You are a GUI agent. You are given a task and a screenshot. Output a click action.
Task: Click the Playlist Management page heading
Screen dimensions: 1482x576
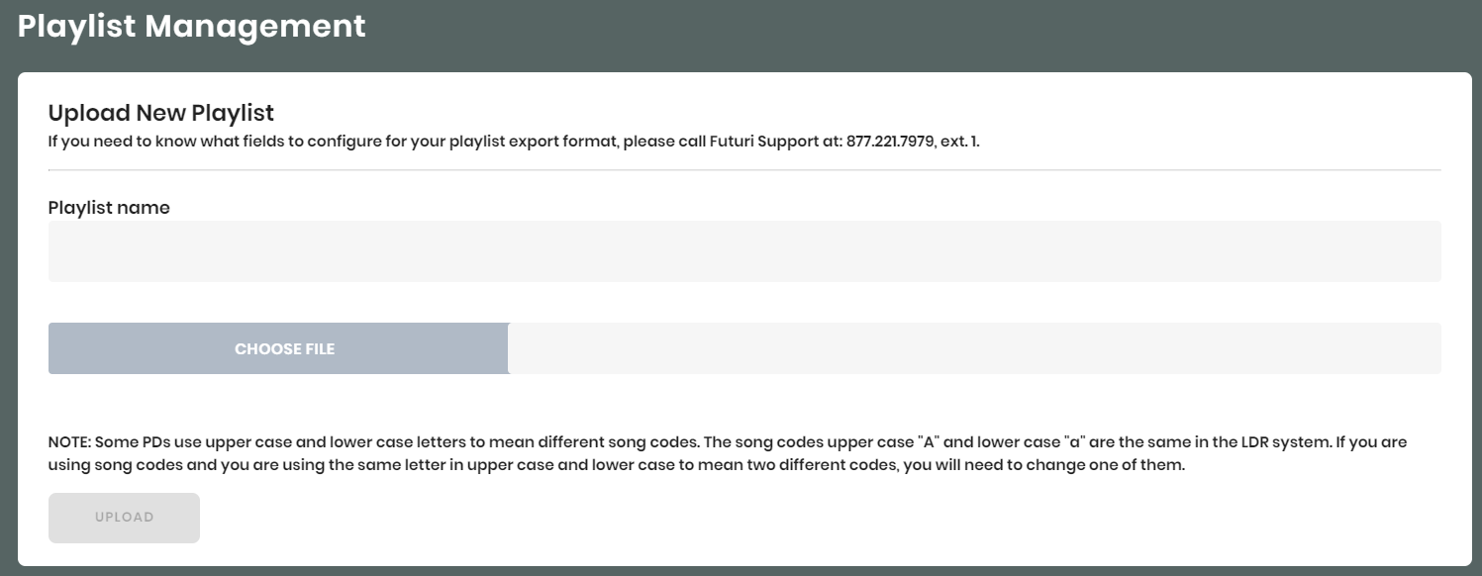pos(192,27)
